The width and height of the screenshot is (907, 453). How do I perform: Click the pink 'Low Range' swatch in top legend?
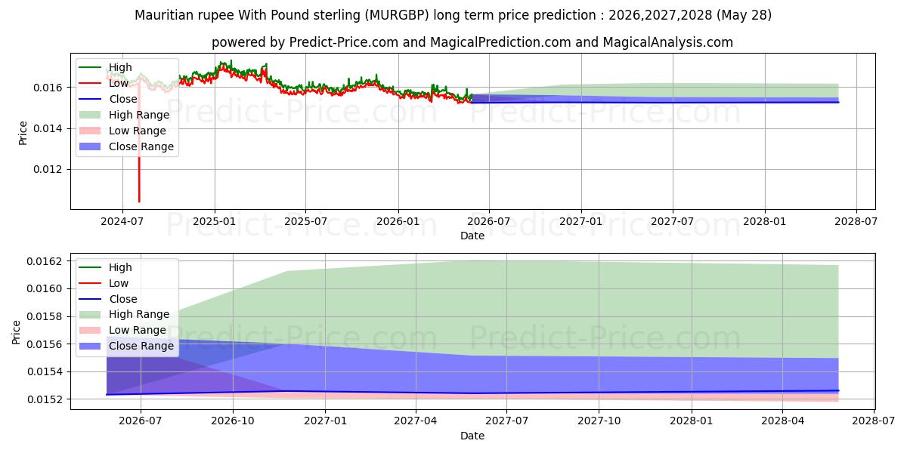91,131
